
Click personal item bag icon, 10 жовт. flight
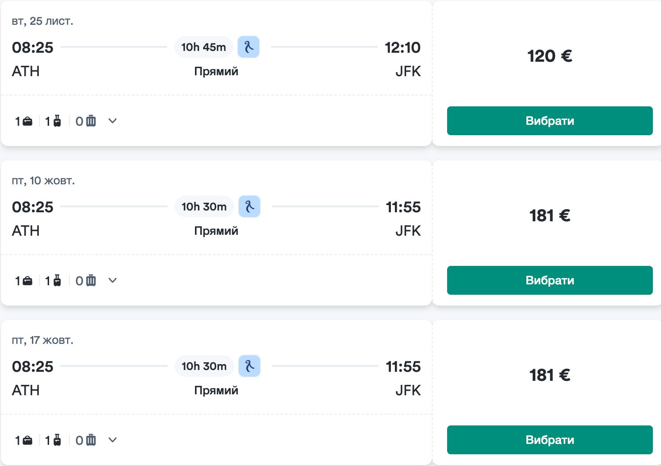click(27, 281)
